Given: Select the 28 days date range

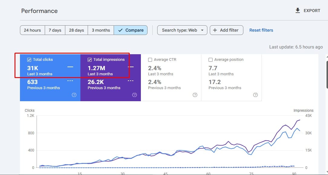Looking at the screenshot, I should [x=76, y=30].
